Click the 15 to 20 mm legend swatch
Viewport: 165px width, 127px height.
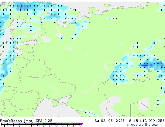coord(41,124)
